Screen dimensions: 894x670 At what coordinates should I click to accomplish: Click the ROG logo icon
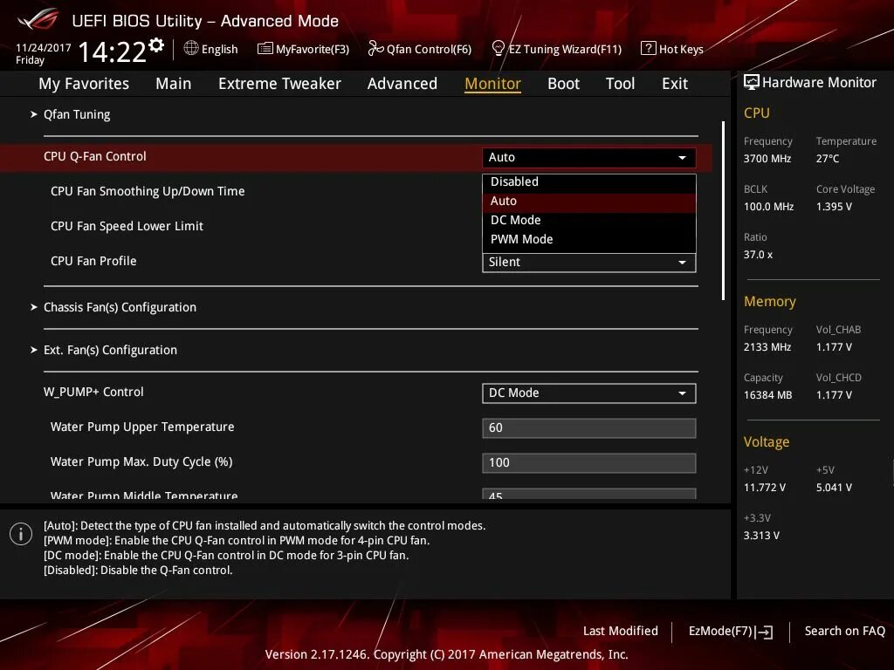[x=38, y=18]
